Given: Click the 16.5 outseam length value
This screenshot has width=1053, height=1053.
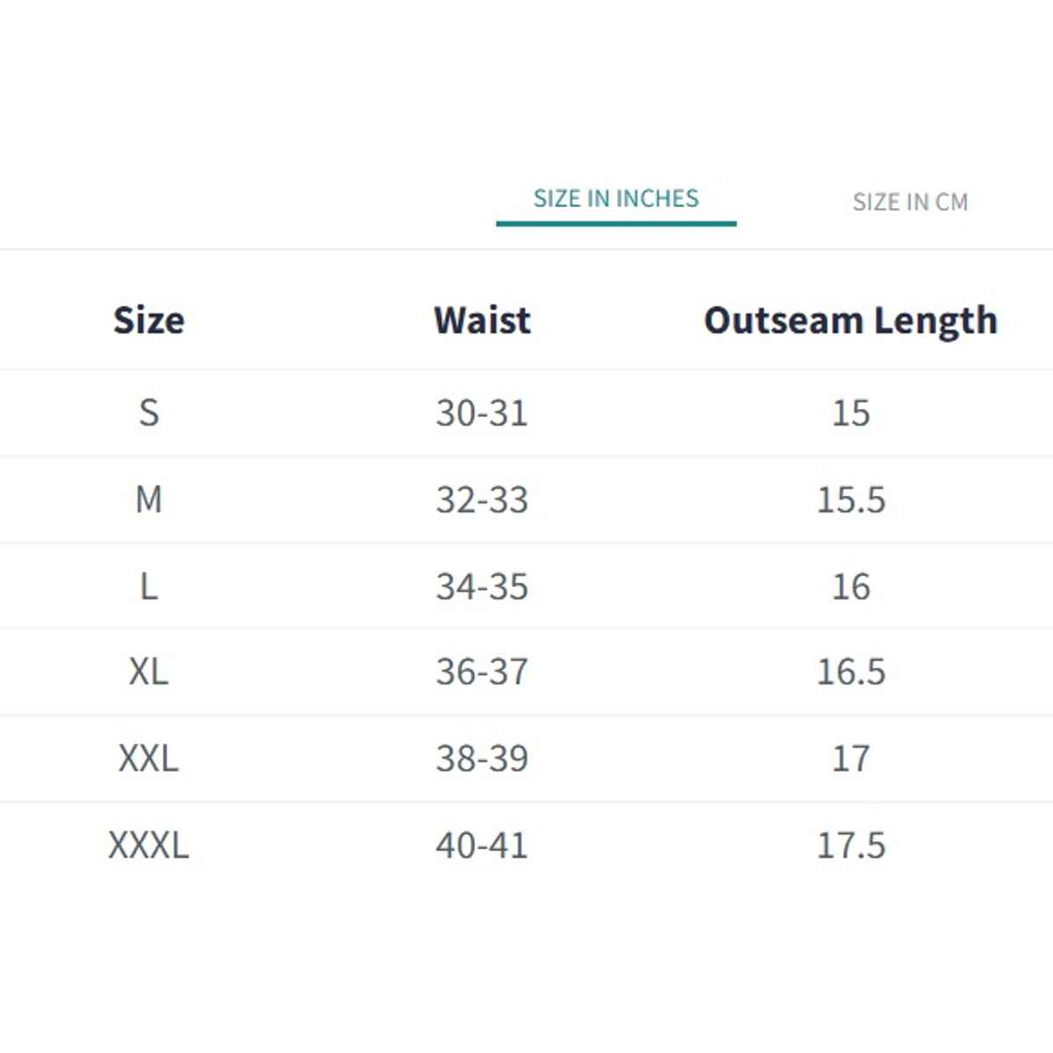Looking at the screenshot, I should tap(851, 672).
